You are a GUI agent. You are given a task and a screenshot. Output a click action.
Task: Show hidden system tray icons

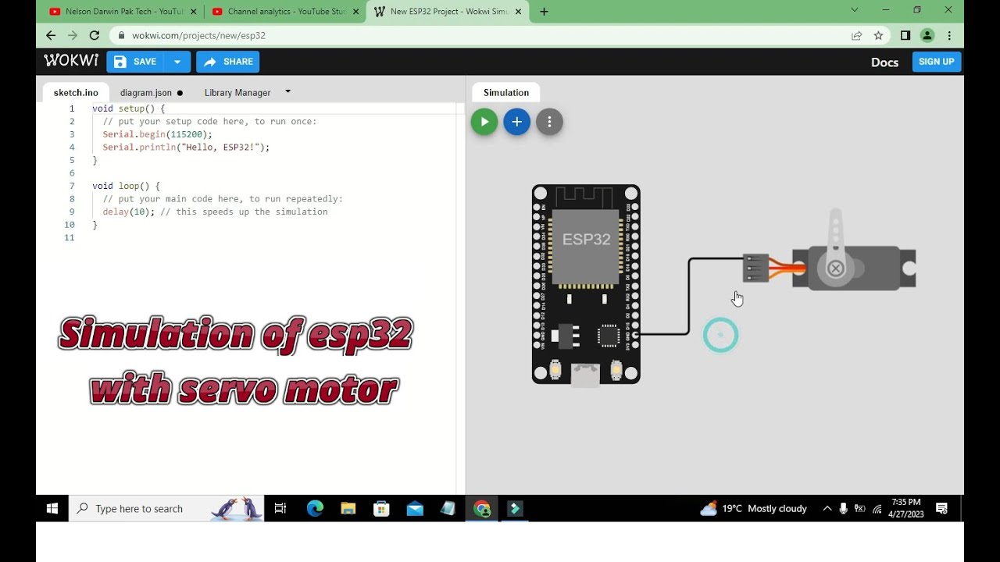(827, 508)
